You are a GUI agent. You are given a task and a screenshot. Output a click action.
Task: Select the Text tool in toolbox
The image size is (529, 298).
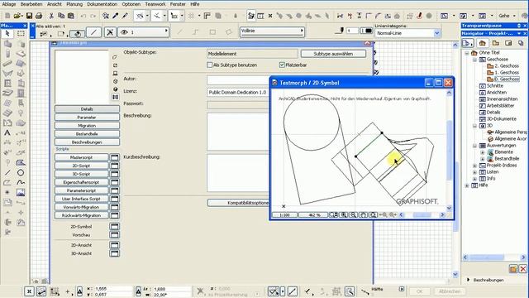click(x=7, y=132)
